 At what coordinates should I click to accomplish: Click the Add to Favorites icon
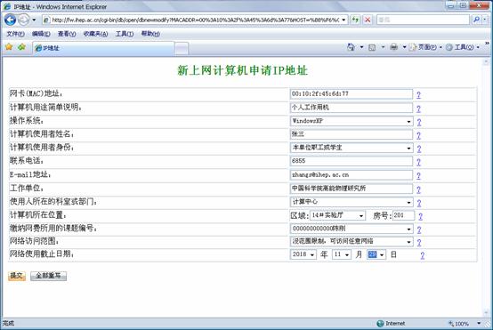tap(21, 47)
